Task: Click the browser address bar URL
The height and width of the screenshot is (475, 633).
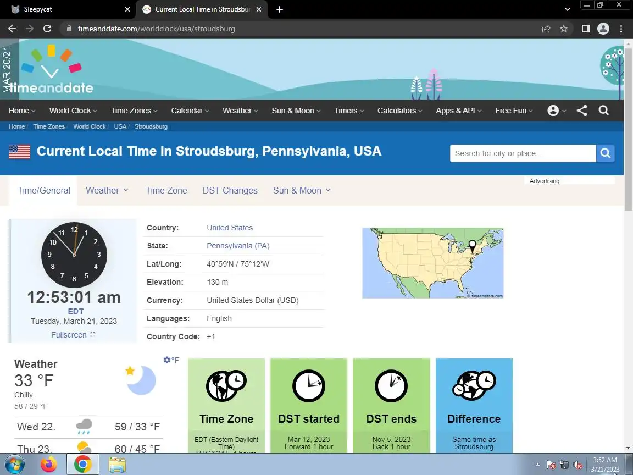Action: point(156,29)
